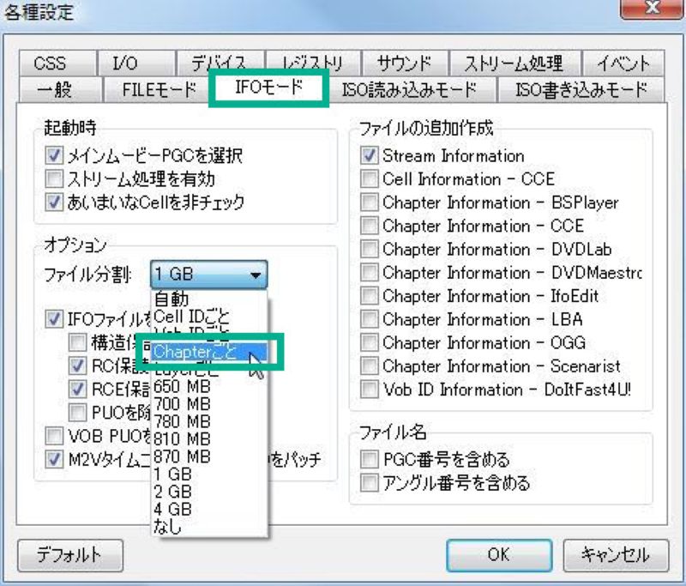Open the サウンド settings tab

[403, 63]
